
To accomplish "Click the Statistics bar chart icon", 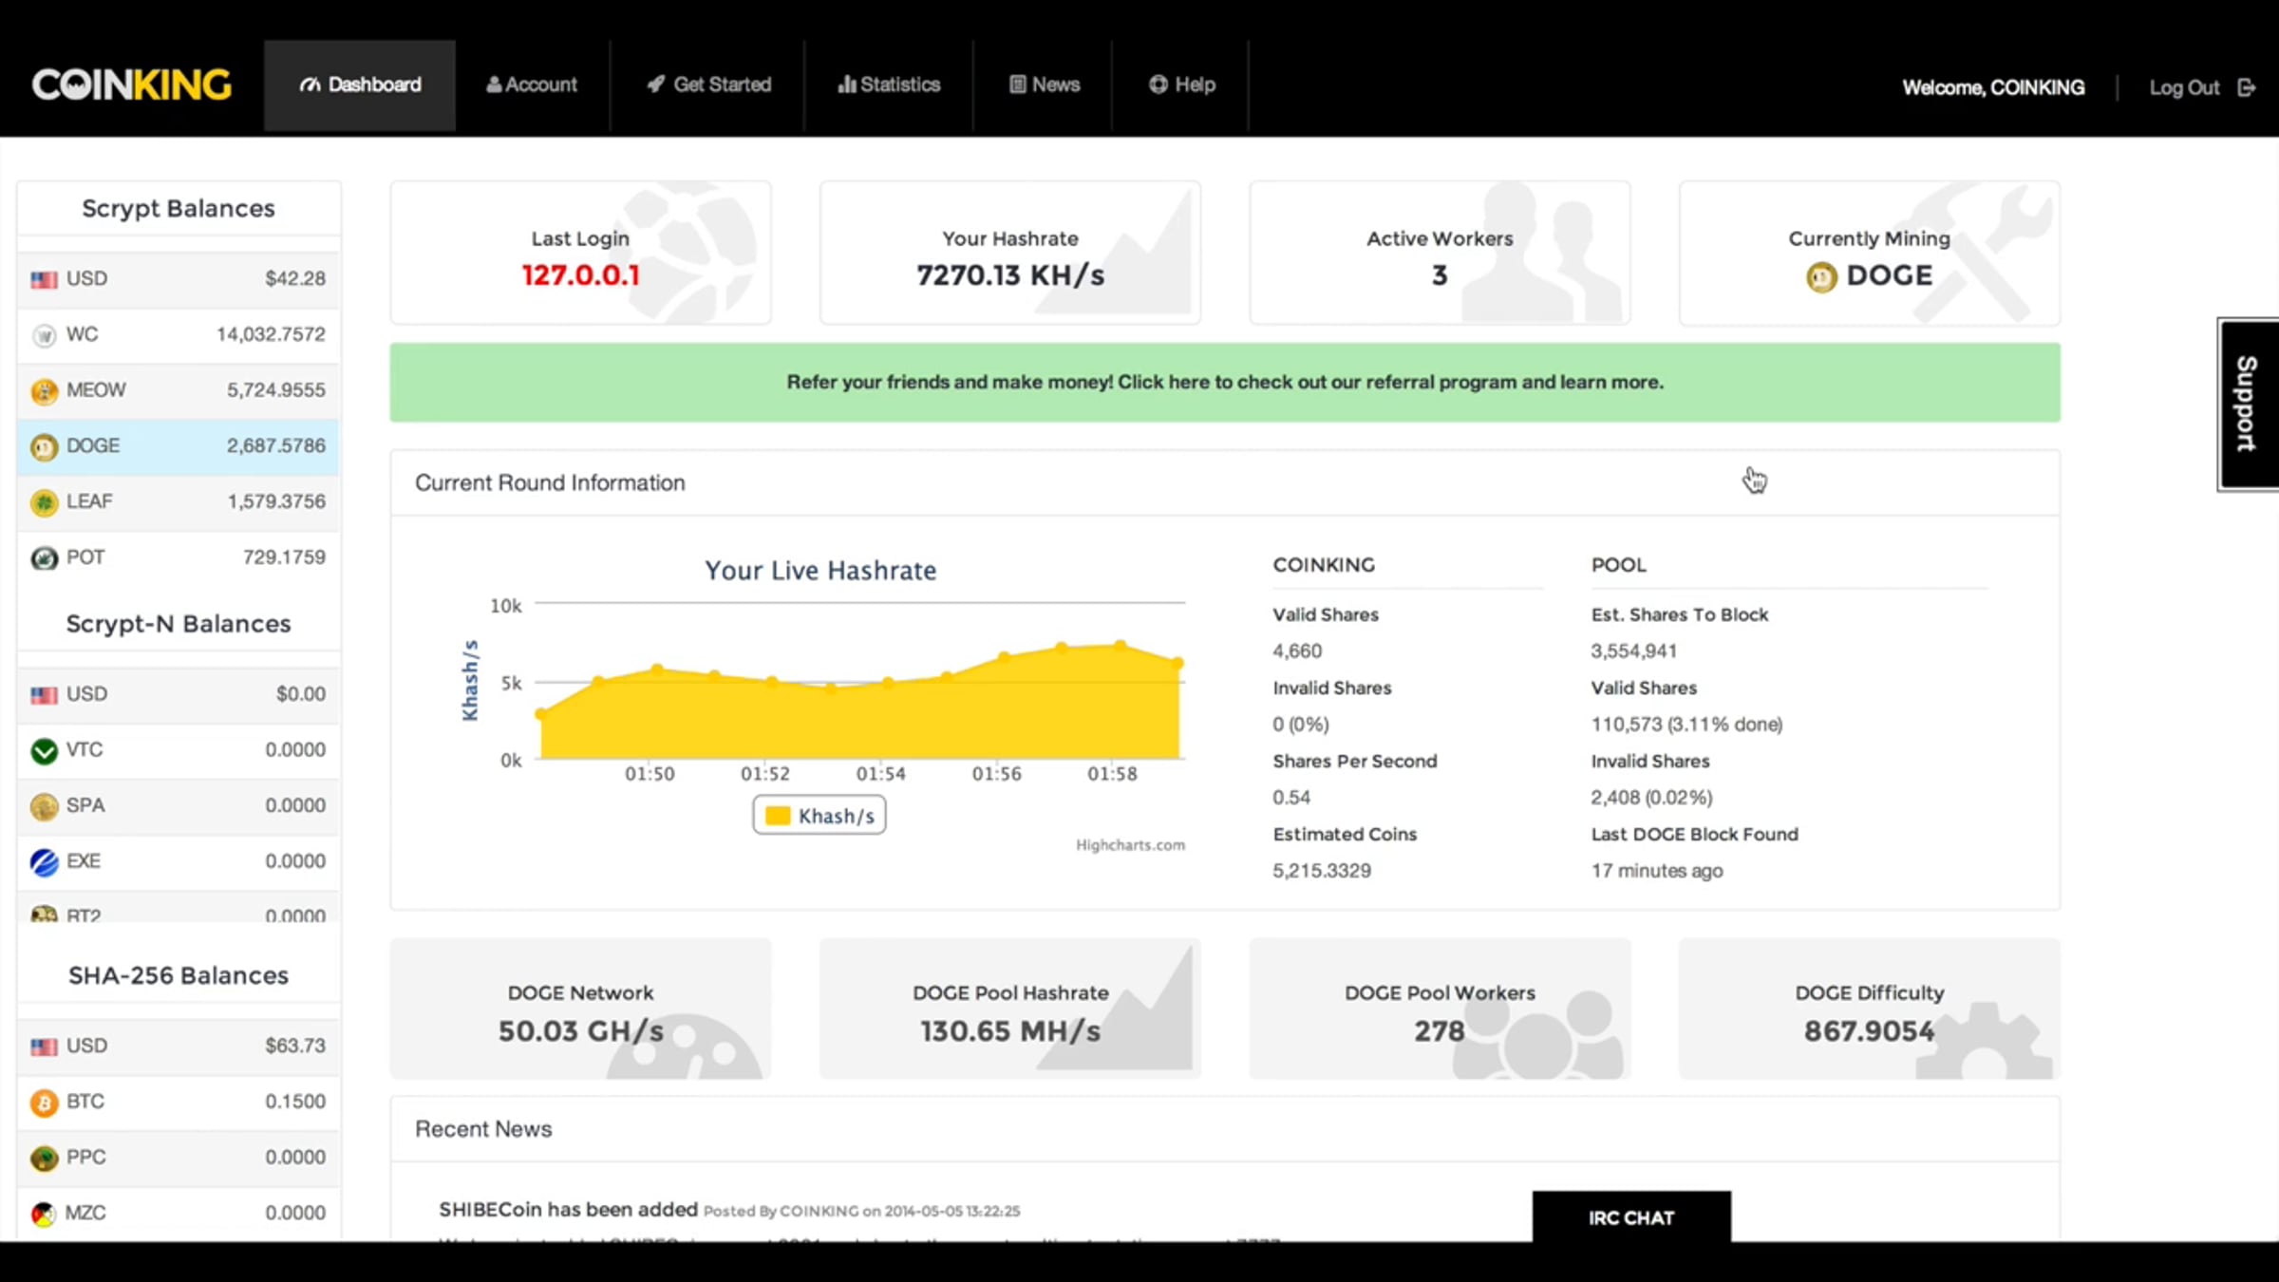I will tap(847, 85).
